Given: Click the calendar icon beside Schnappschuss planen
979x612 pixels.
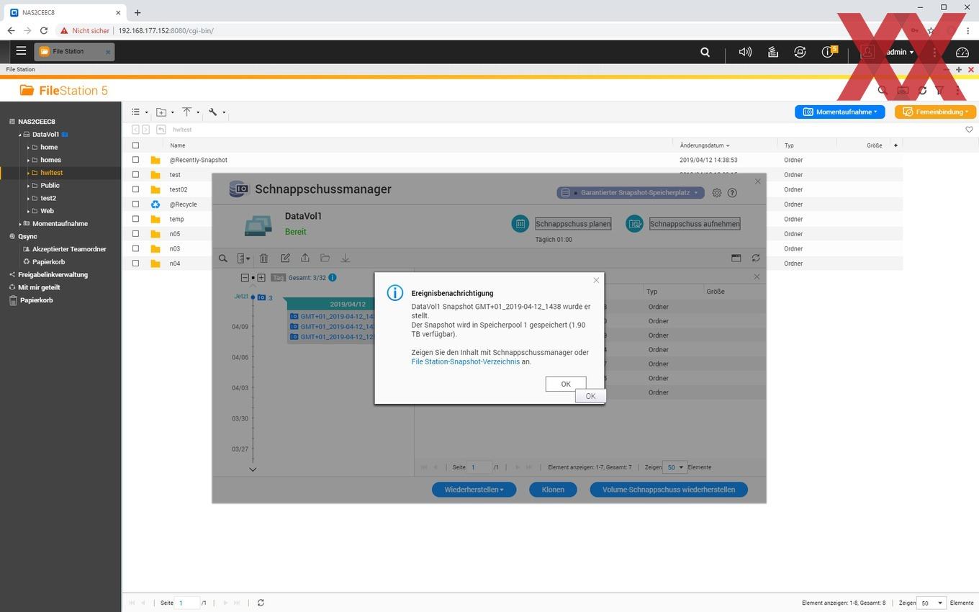Looking at the screenshot, I should (520, 224).
